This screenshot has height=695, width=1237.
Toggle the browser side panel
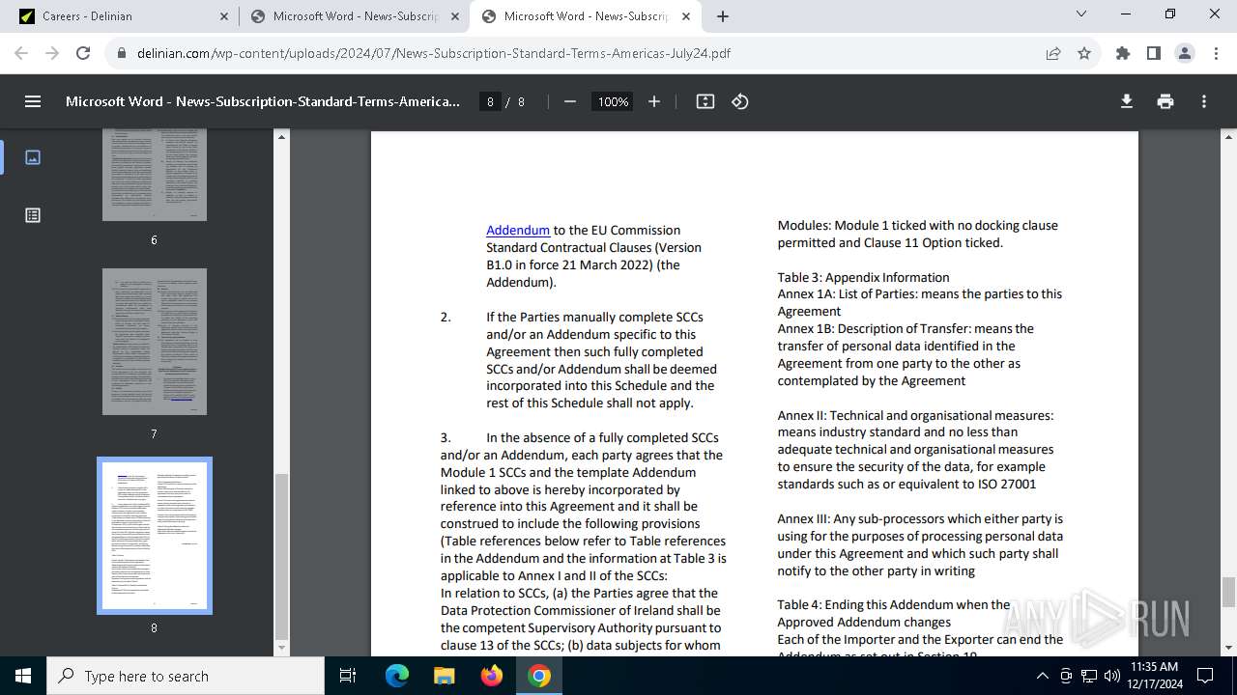click(x=1154, y=53)
